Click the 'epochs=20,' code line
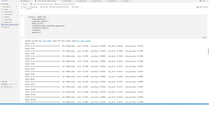This screenshot has width=209, height=120. (36, 32)
